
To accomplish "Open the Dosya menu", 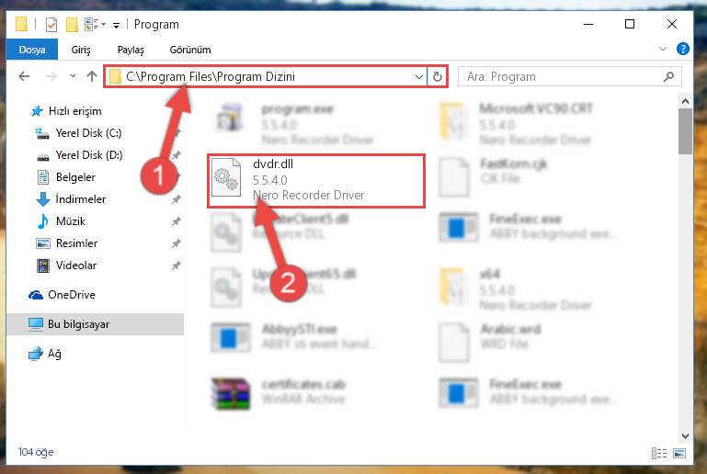I will (x=32, y=50).
